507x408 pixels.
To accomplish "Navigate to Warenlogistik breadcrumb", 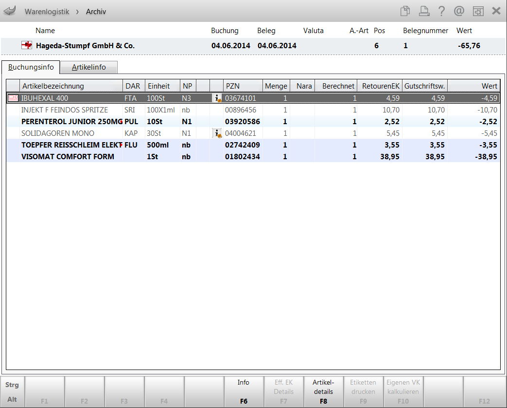I will 47,12.
